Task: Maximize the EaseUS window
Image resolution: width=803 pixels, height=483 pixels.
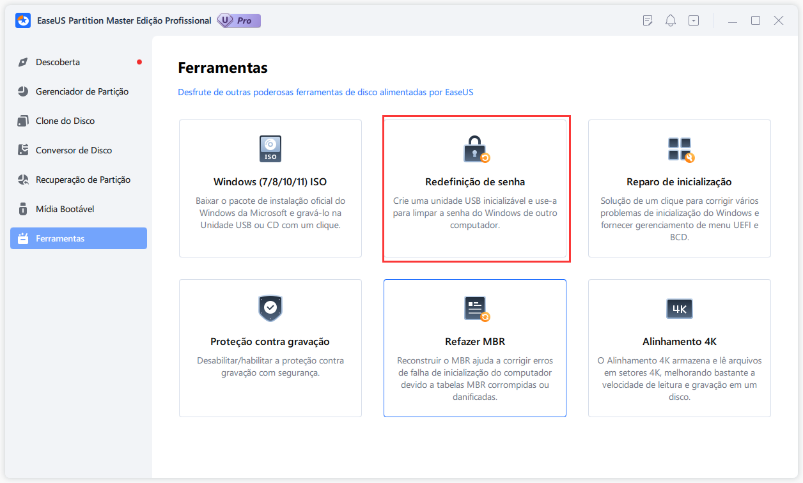Action: [756, 20]
